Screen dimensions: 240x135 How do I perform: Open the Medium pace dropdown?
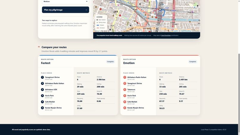(66, 2)
